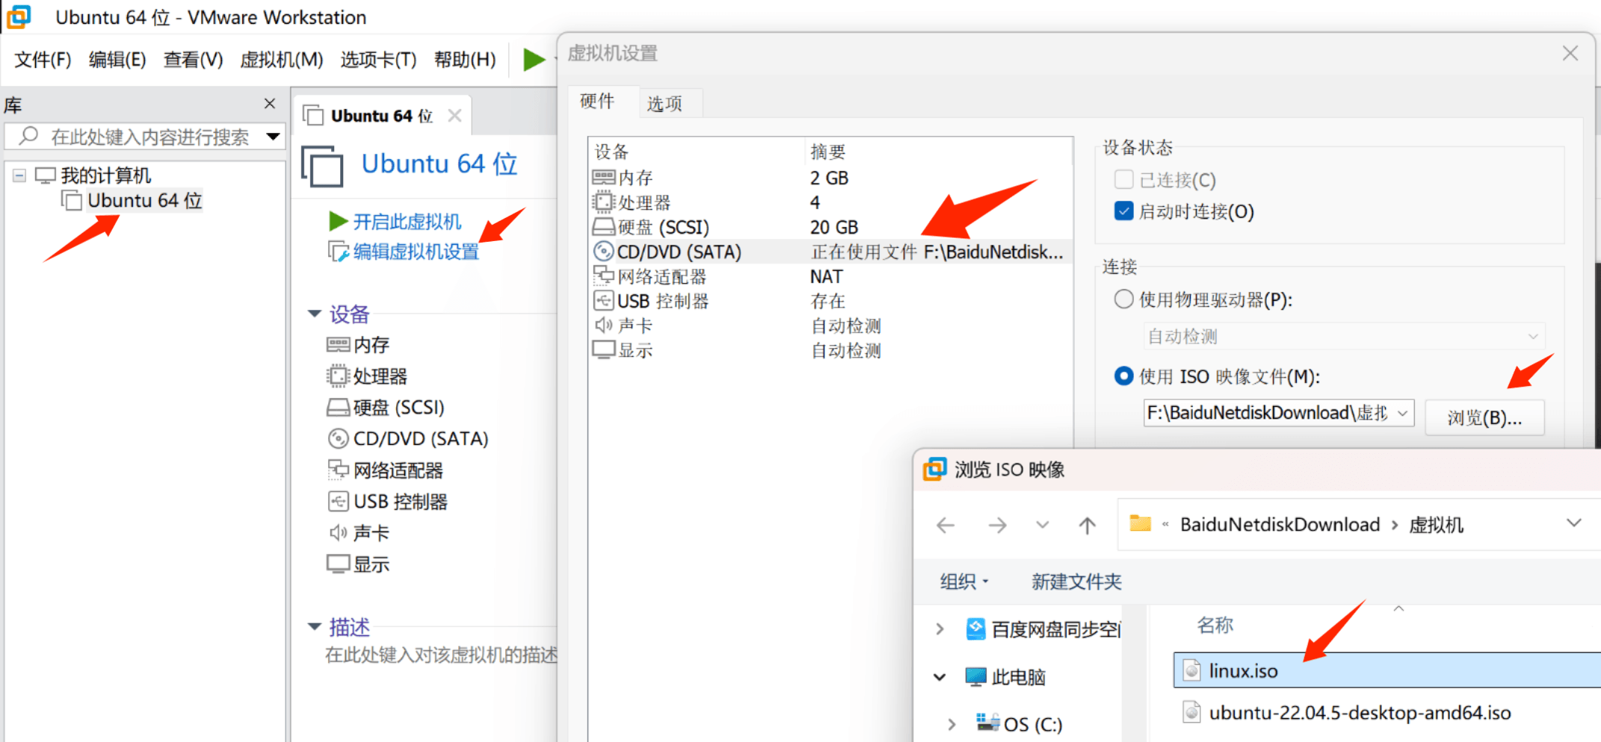
Task: Select Ubuntu 64 位 in library tree
Action: 145,201
